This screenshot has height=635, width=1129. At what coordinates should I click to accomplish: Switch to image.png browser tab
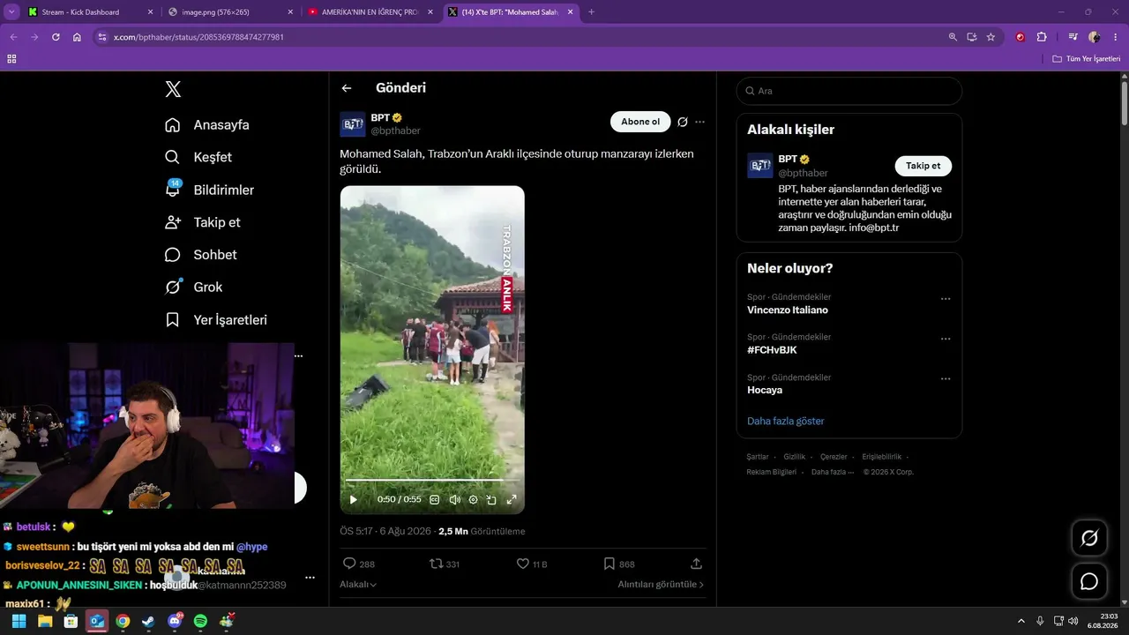click(x=228, y=12)
